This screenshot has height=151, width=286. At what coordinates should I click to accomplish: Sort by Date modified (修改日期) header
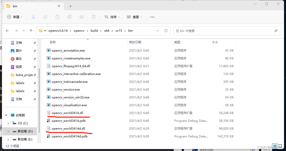[x=135, y=42]
